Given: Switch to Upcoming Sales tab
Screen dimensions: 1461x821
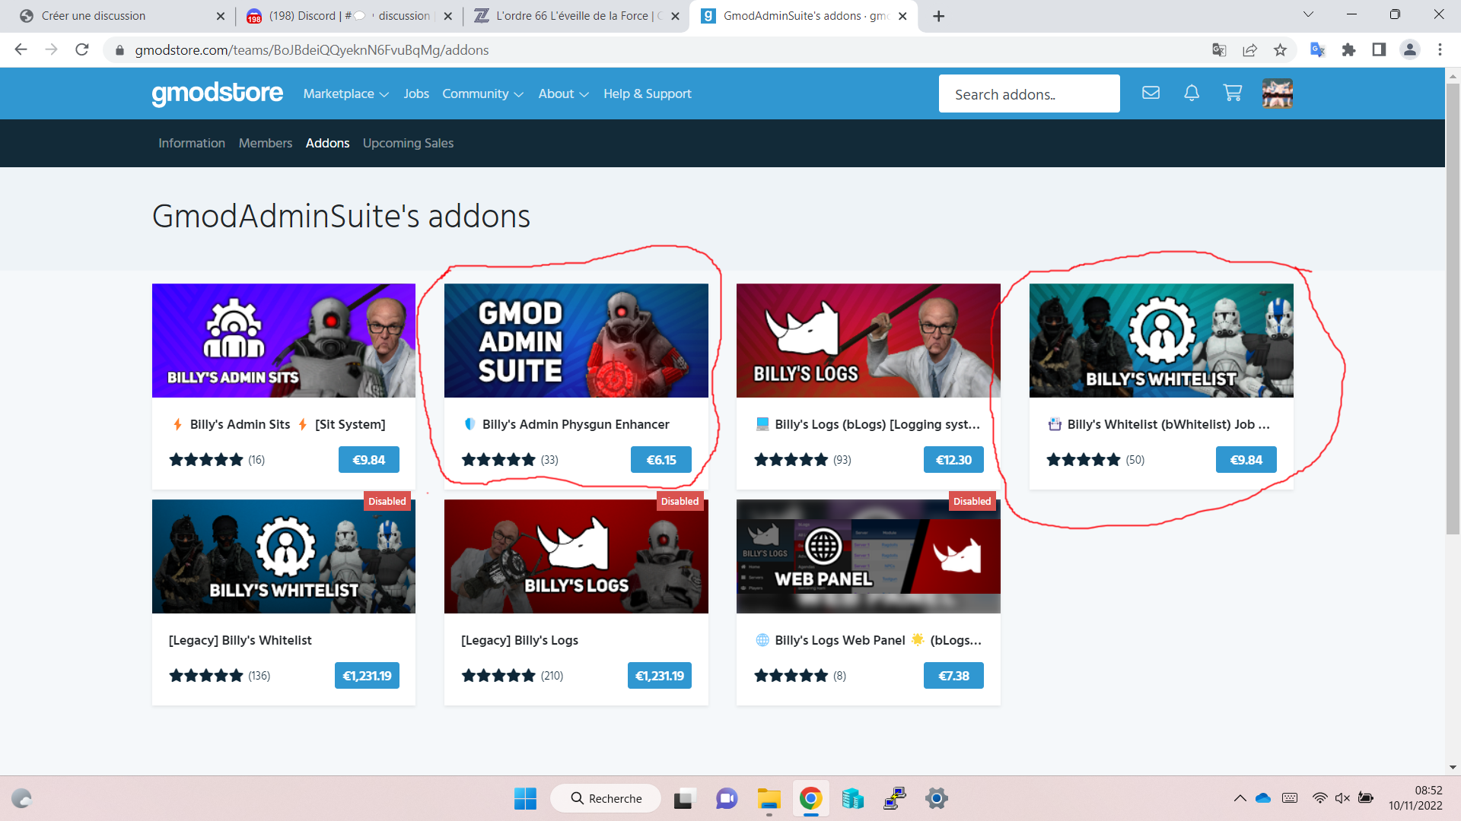Looking at the screenshot, I should point(408,143).
